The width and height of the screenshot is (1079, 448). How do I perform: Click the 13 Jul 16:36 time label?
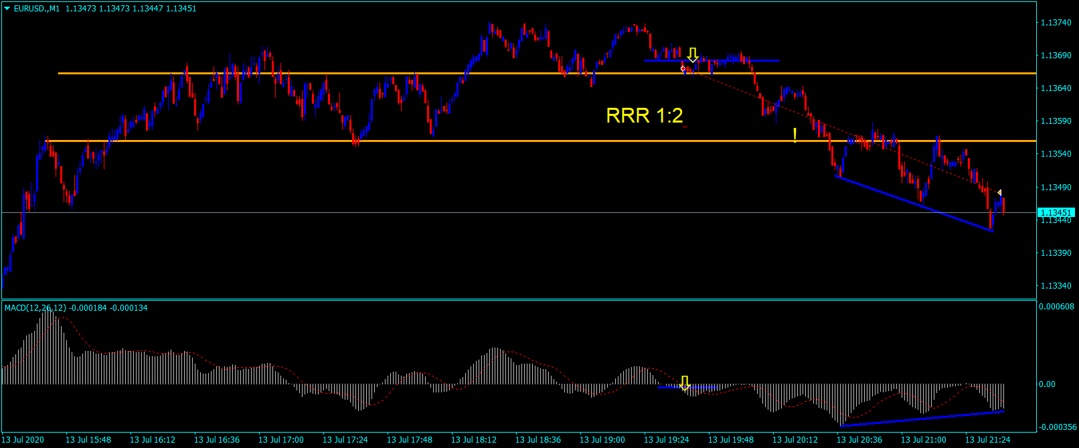217,440
